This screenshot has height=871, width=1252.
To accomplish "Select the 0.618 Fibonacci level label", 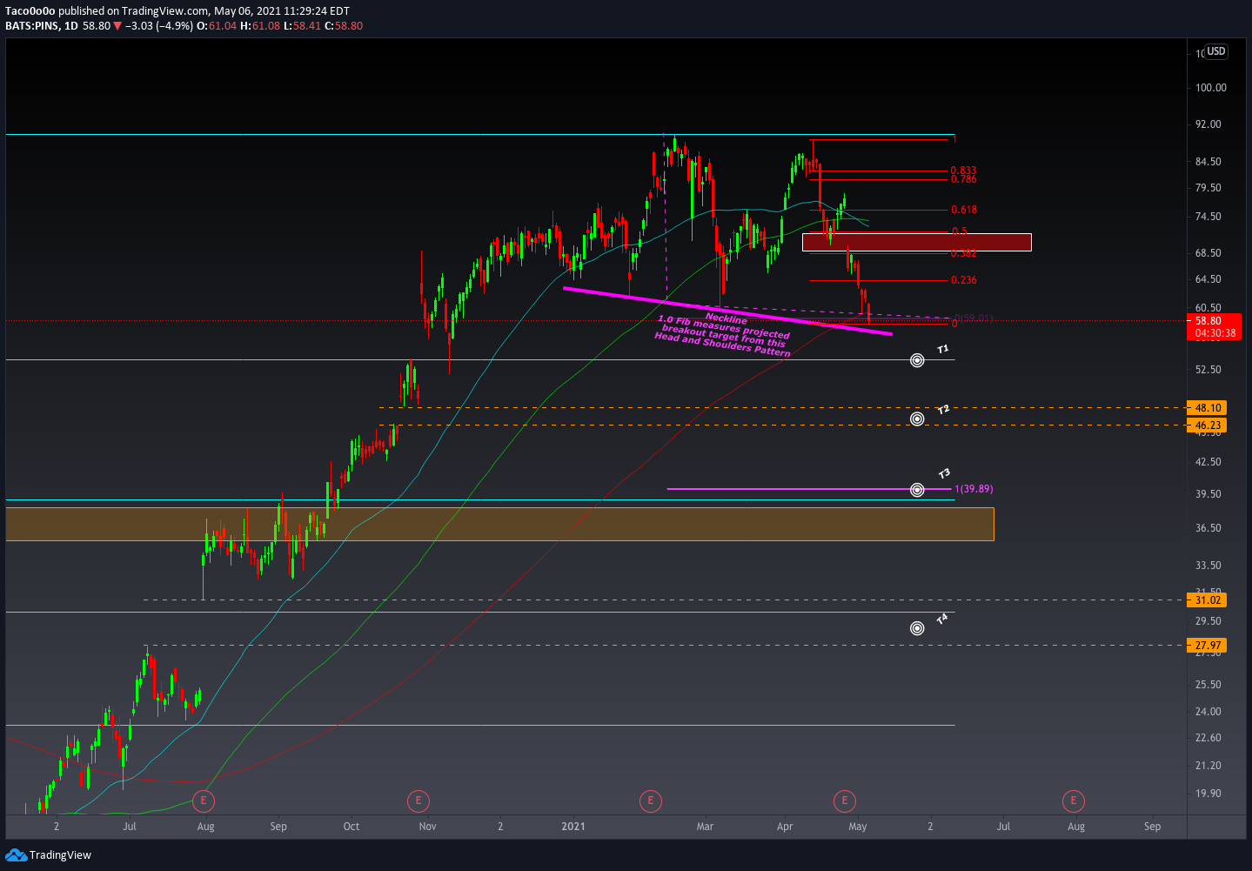I will [963, 210].
